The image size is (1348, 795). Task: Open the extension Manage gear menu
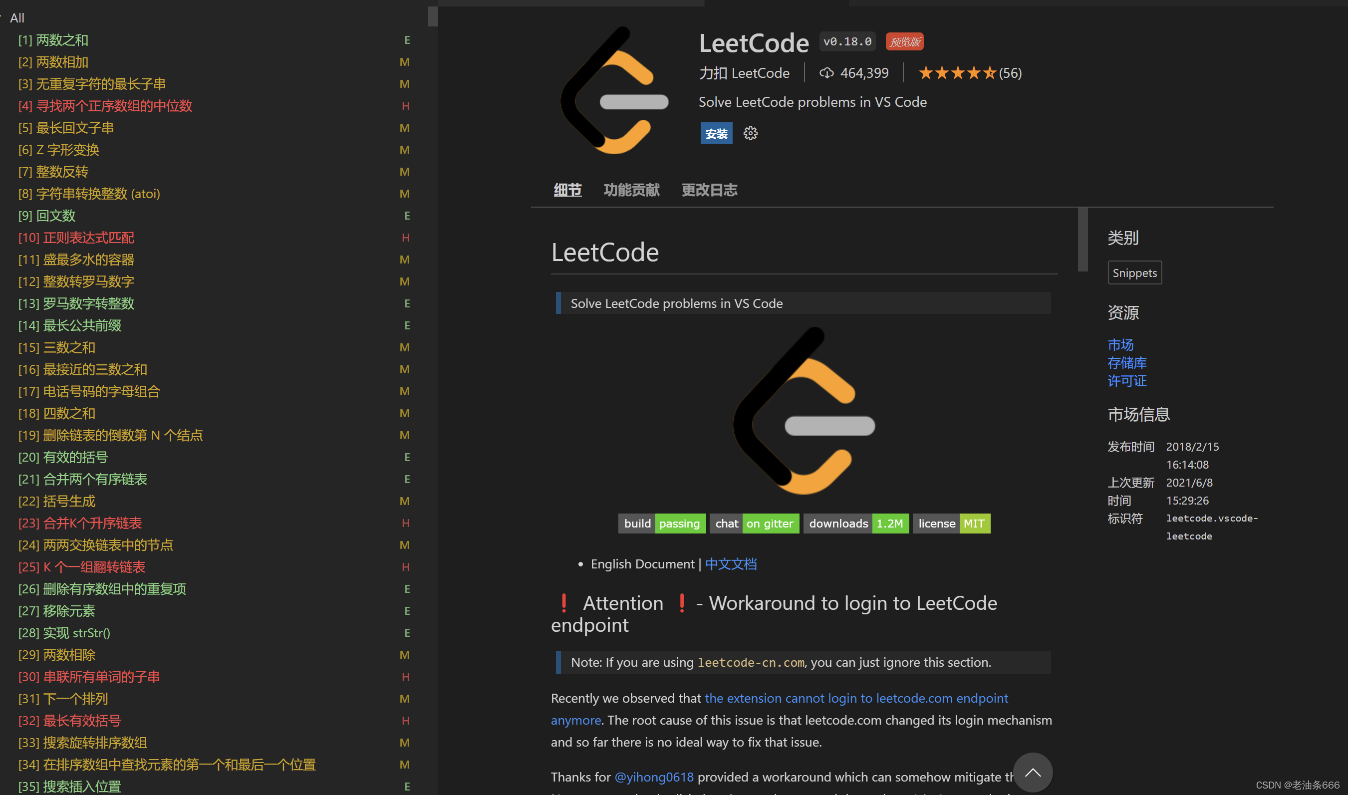tap(750, 133)
